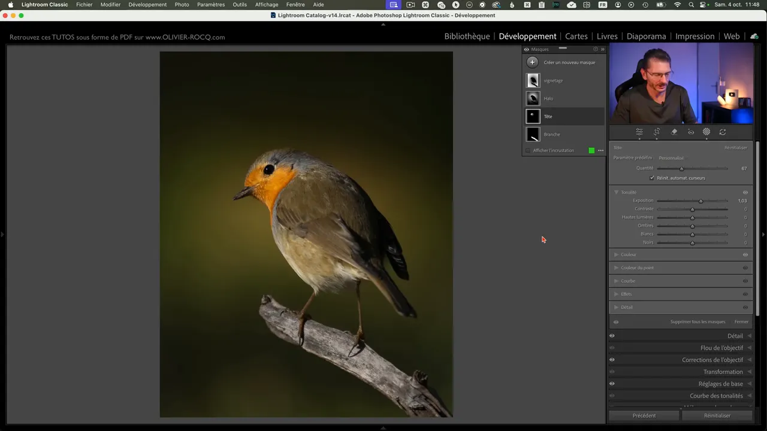Click the plus icon to create a mask
Image resolution: width=767 pixels, height=431 pixels.
click(x=532, y=62)
